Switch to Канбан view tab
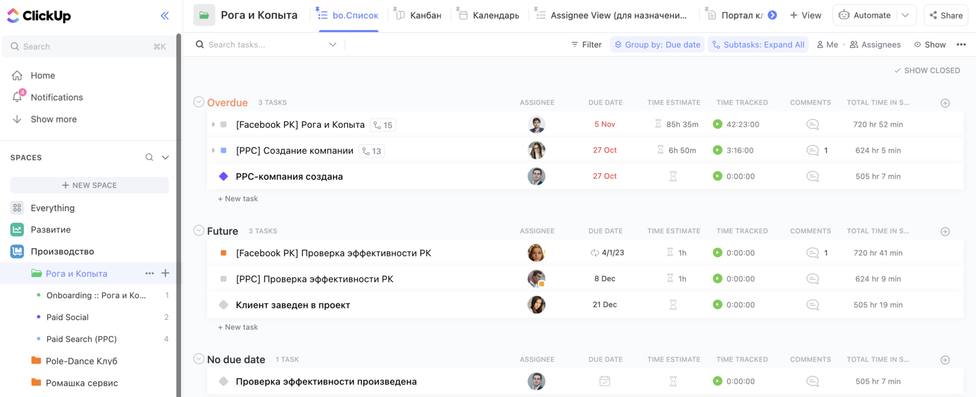Image resolution: width=976 pixels, height=397 pixels. 418,15
